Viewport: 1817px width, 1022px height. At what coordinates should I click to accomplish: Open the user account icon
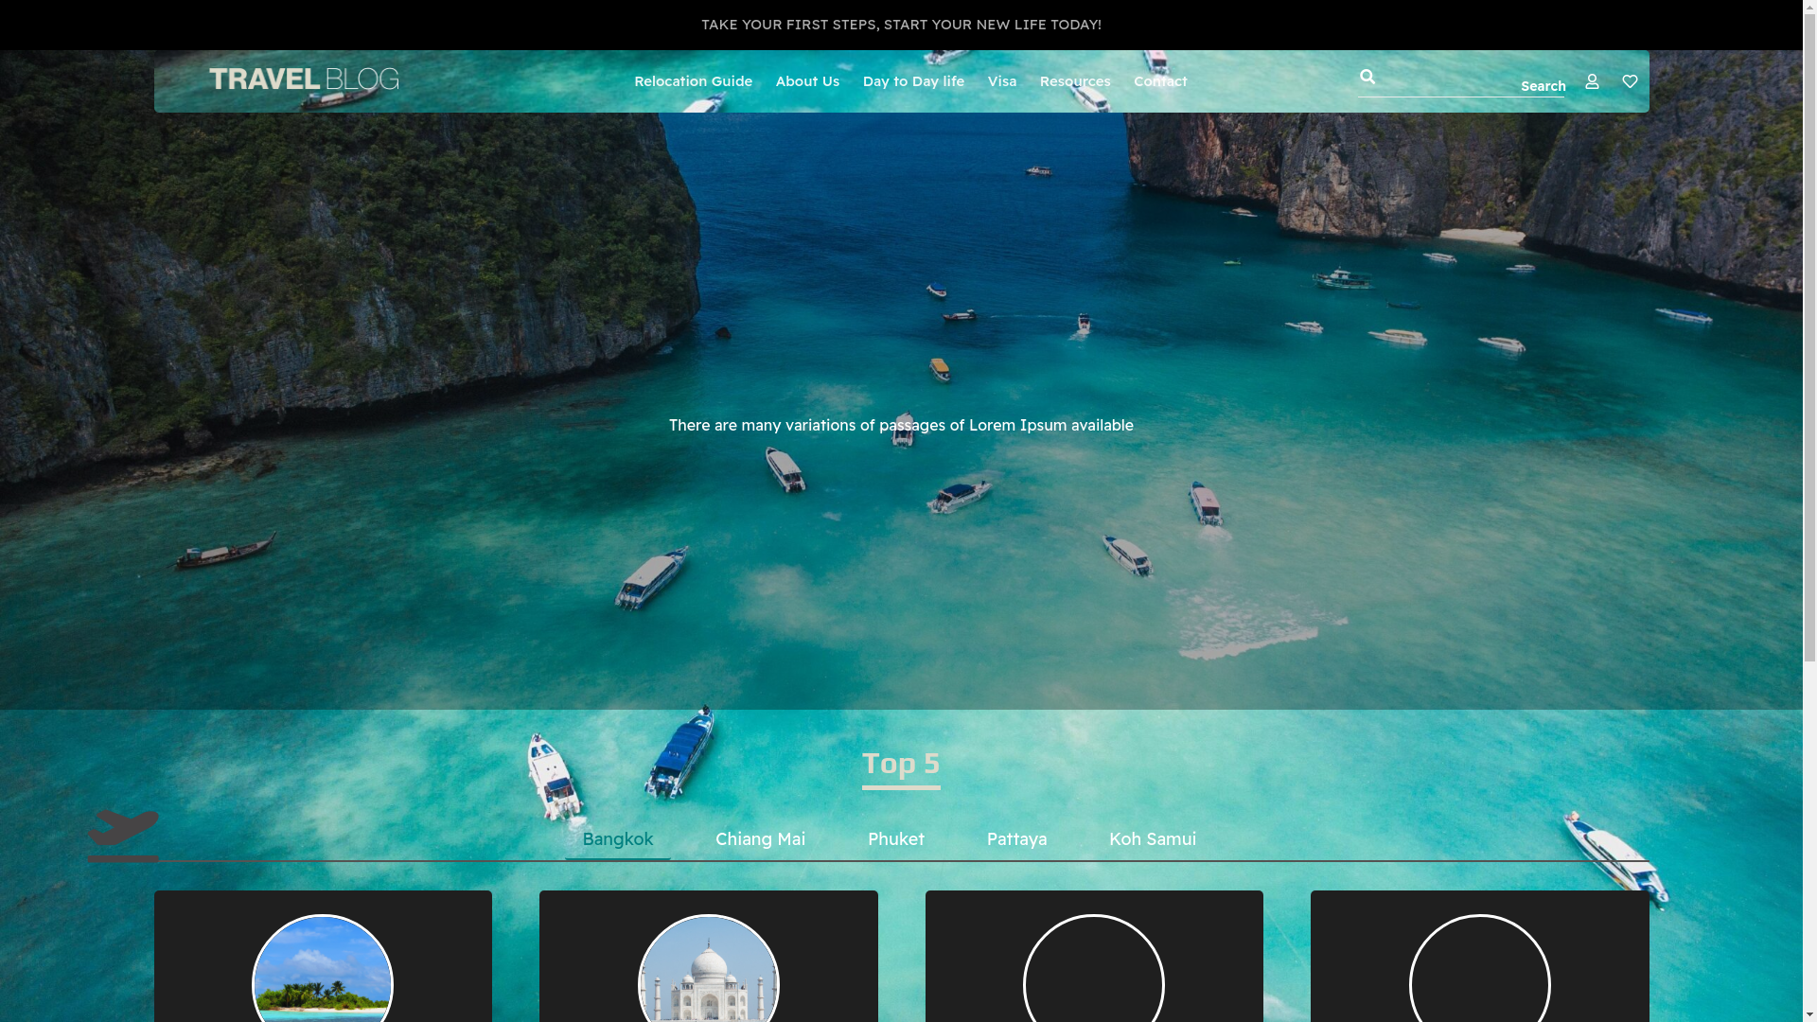(1592, 81)
